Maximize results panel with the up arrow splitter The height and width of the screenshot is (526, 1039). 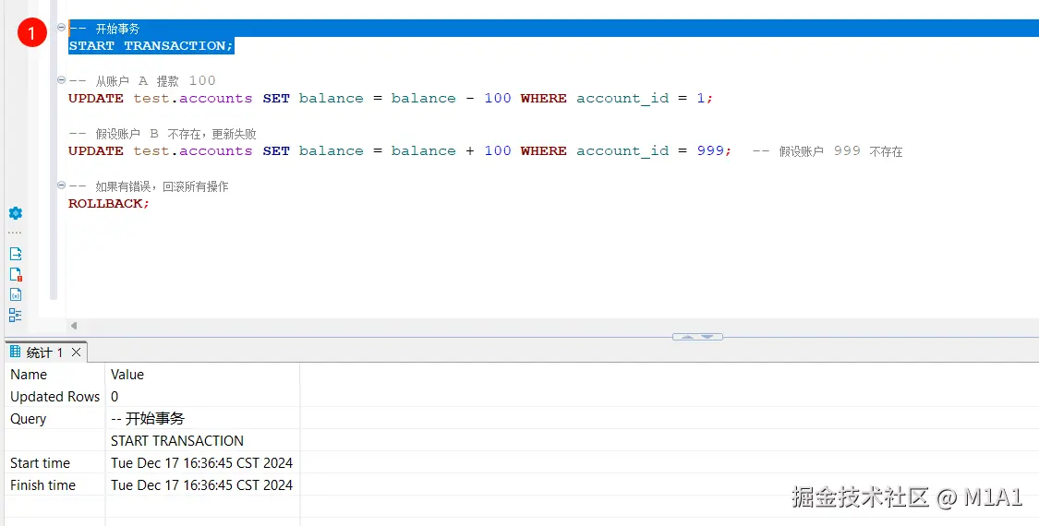pos(687,337)
